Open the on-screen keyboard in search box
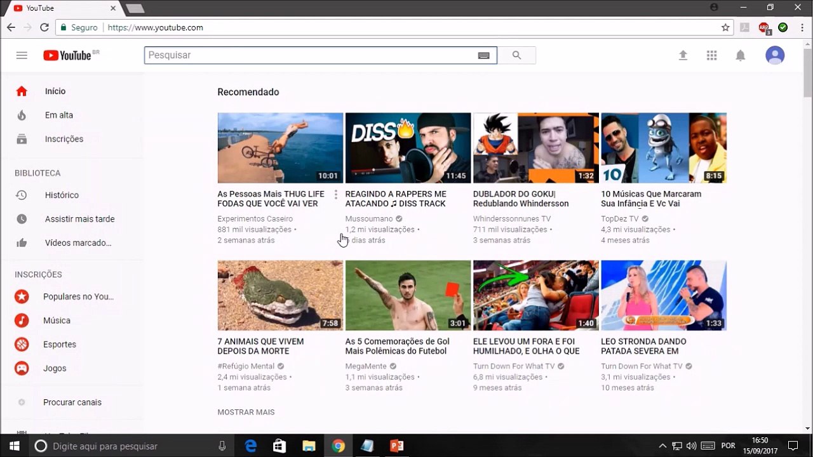The width and height of the screenshot is (813, 457). pos(483,55)
